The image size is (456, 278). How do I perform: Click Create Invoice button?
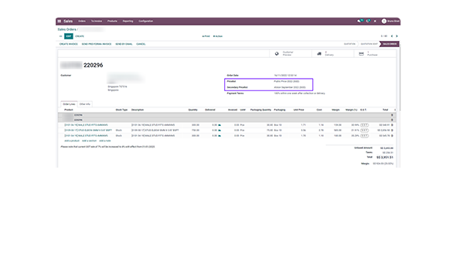(69, 44)
